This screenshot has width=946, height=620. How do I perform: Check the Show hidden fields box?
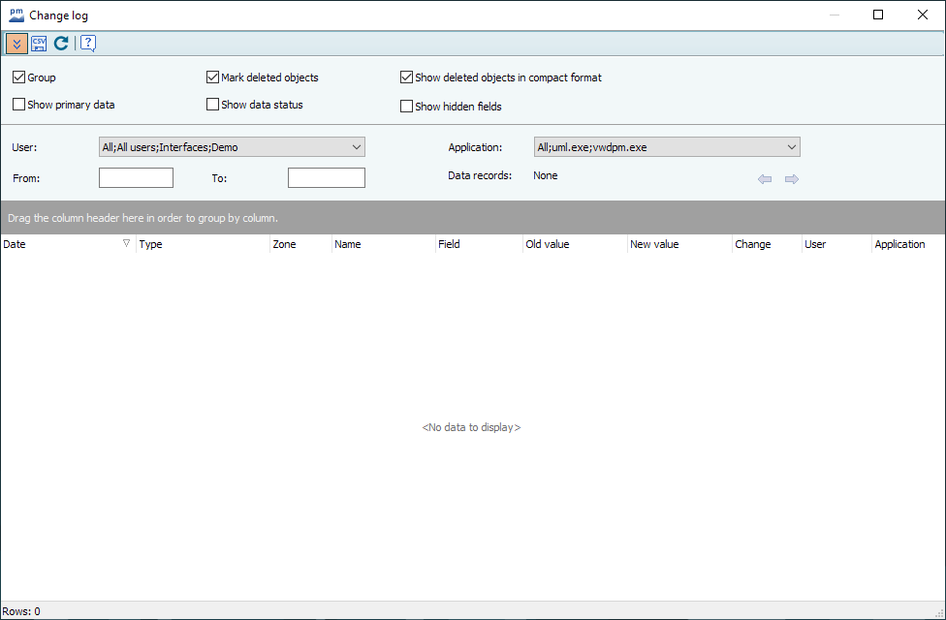(x=407, y=107)
